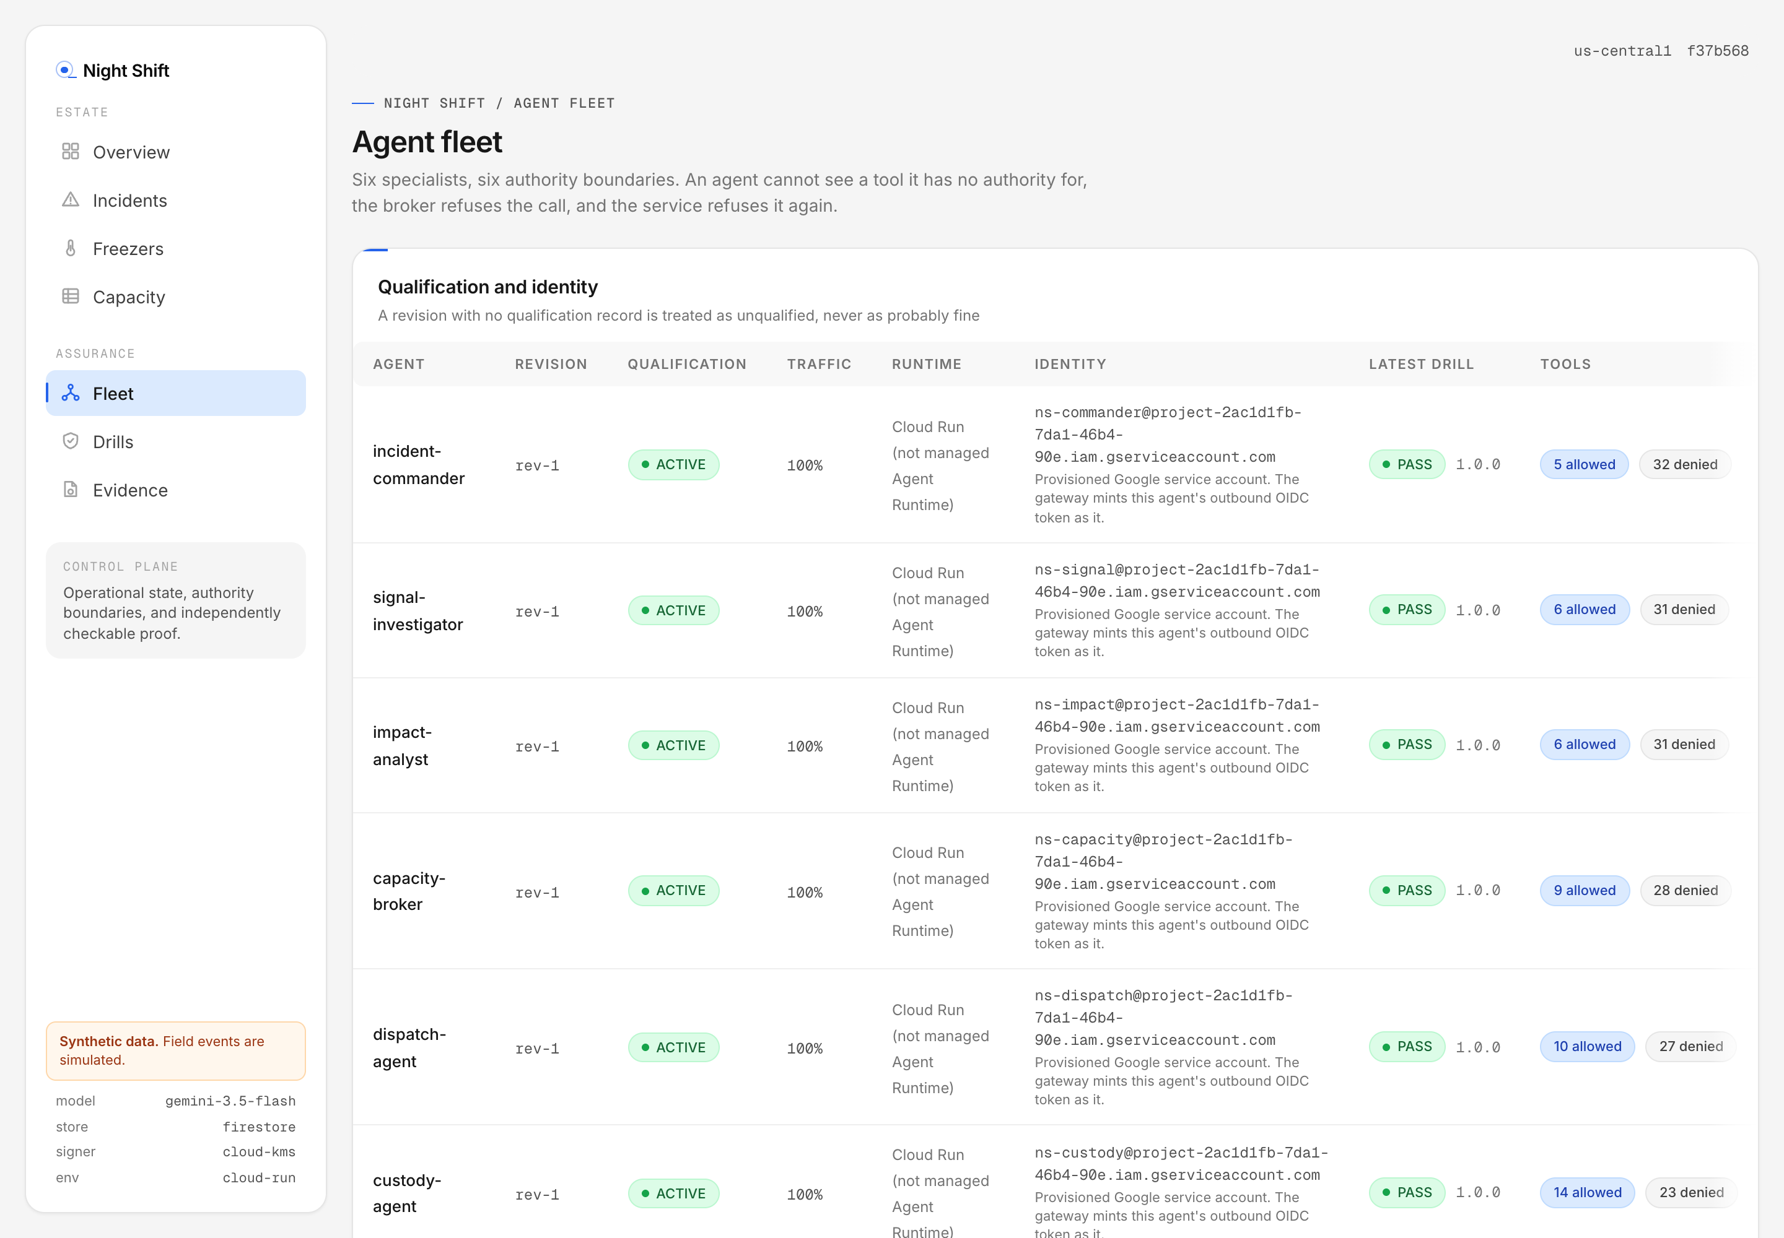Screen dimensions: 1784x1238
Task: Click the 27 denied tools badge
Action: [1691, 1046]
